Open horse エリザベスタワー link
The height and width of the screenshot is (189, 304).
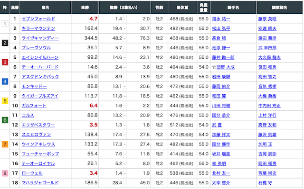tap(38, 125)
